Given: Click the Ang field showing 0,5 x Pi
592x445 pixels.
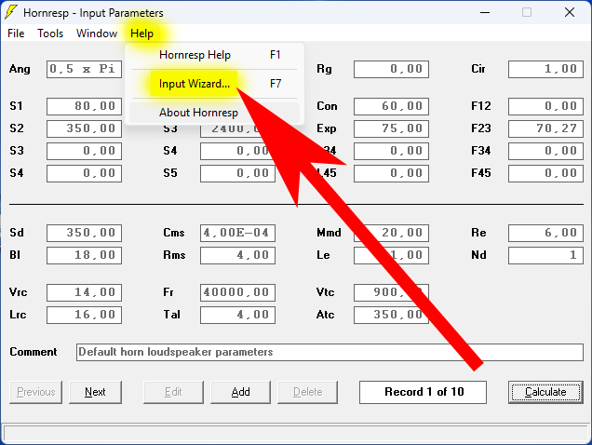Looking at the screenshot, I should coord(84,69).
